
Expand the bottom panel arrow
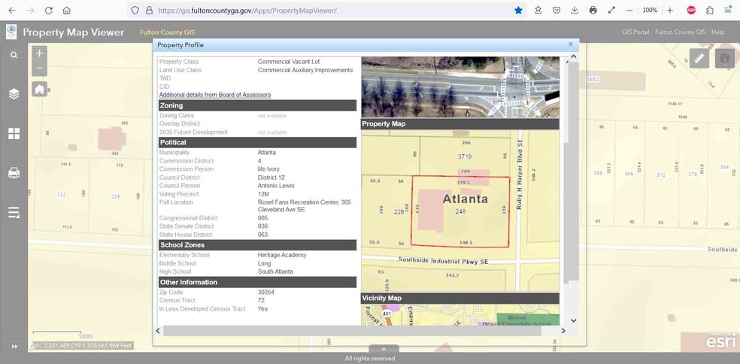[384, 349]
